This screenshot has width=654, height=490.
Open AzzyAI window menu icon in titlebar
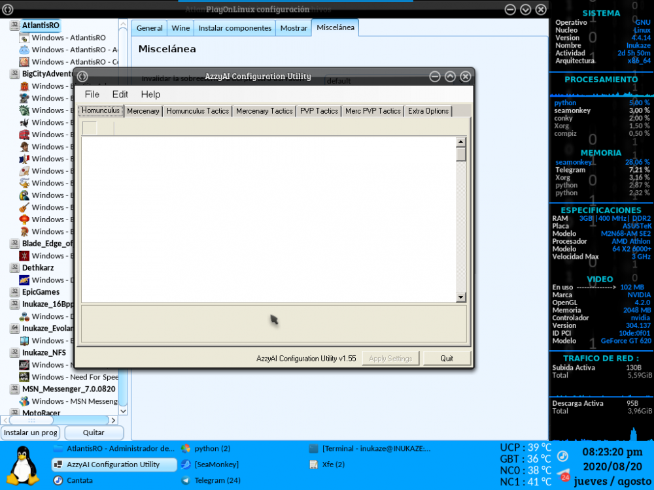[x=82, y=76]
